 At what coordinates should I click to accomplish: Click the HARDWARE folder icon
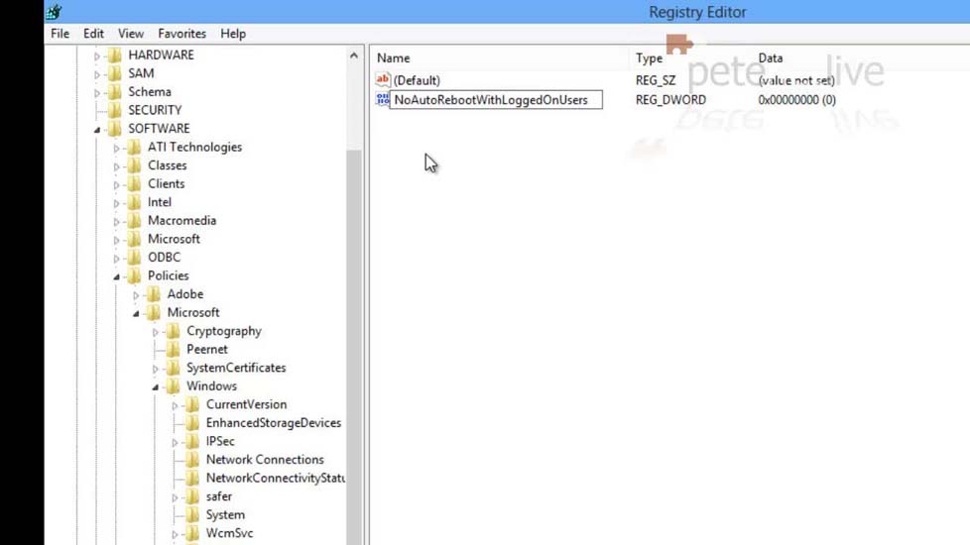115,54
